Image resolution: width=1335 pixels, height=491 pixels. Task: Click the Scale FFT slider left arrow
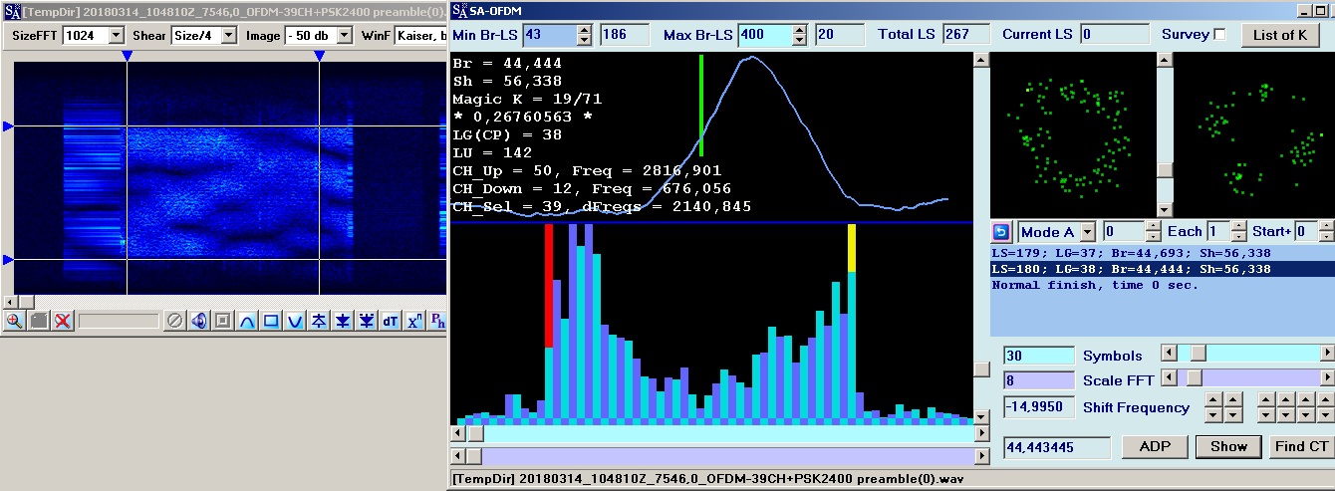pos(1170,377)
